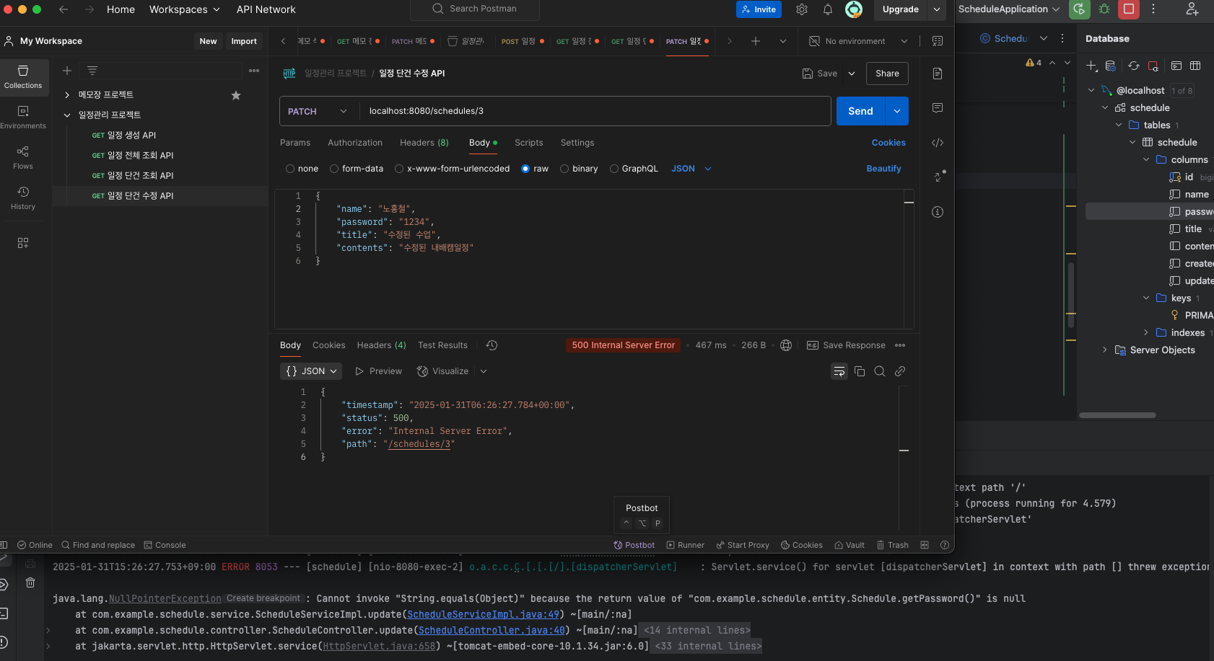1214x661 pixels.
Task: Click the Send button
Action: (x=860, y=111)
